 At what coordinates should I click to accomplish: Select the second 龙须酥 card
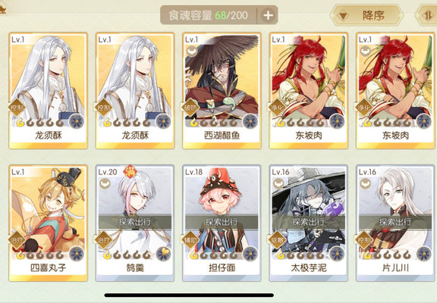coord(135,91)
